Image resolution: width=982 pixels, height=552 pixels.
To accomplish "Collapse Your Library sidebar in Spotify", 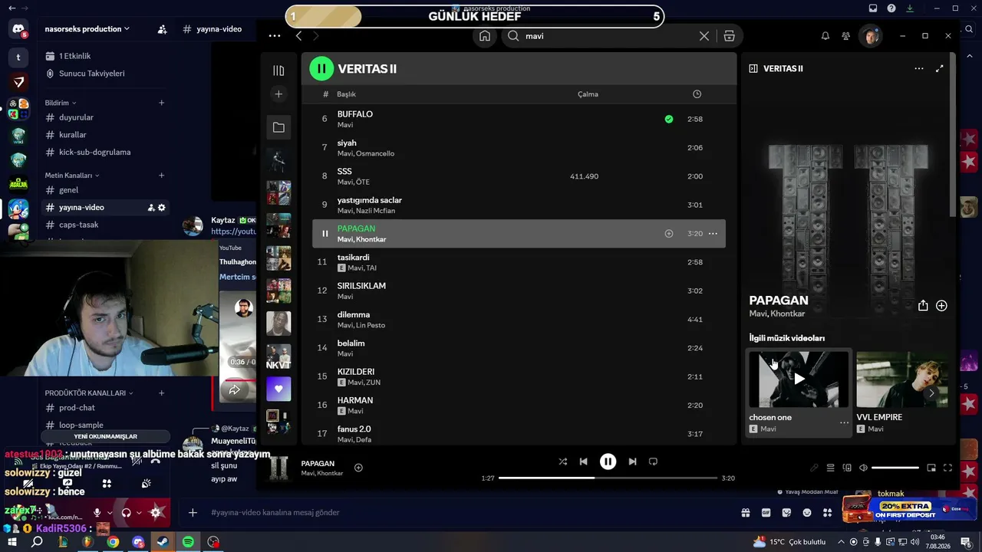I will [x=278, y=71].
